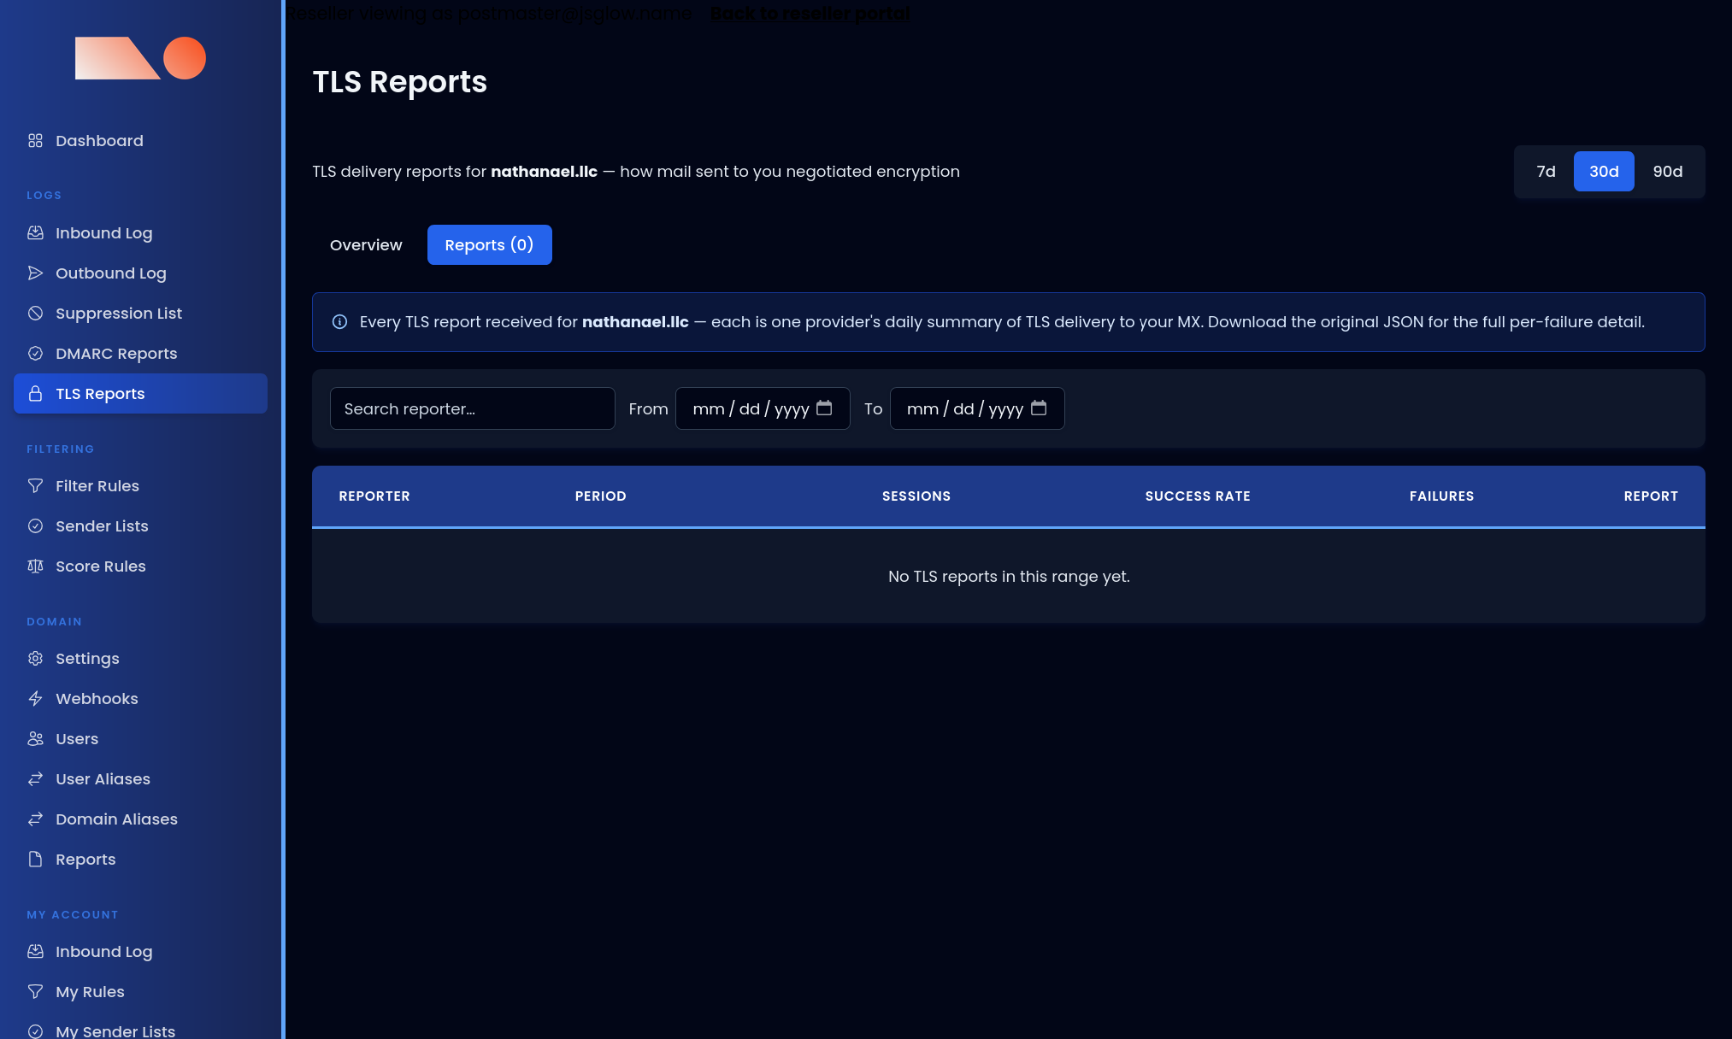Image resolution: width=1732 pixels, height=1039 pixels.
Task: Click the From date input field
Action: [763, 408]
